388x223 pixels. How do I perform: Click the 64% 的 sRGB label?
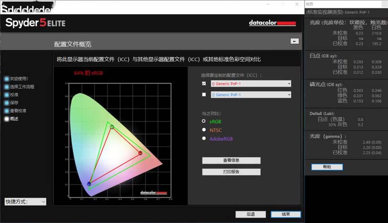pyautogui.click(x=88, y=73)
